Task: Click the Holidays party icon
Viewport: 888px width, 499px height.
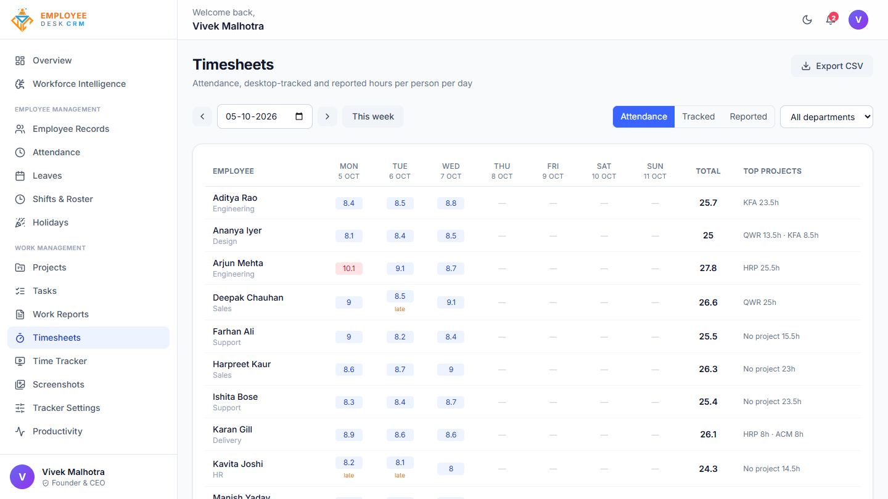Action: [20, 222]
